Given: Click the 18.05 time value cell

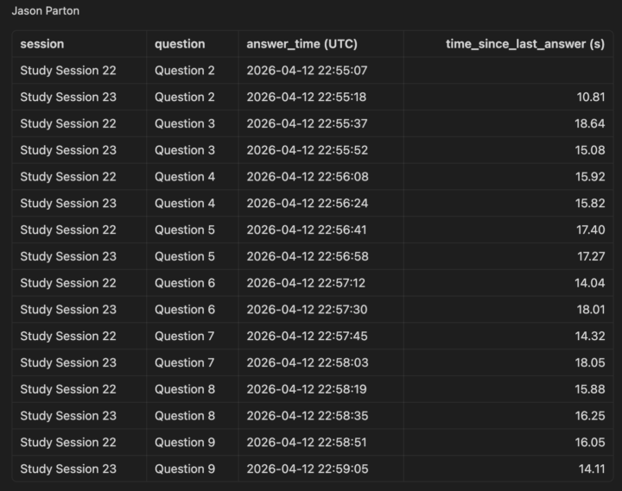Looking at the screenshot, I should click(x=590, y=362).
